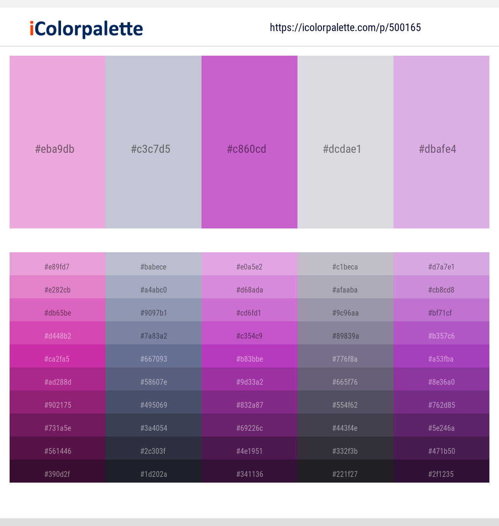Choose the large #dcdae1 light gray swatch

pyautogui.click(x=345, y=142)
